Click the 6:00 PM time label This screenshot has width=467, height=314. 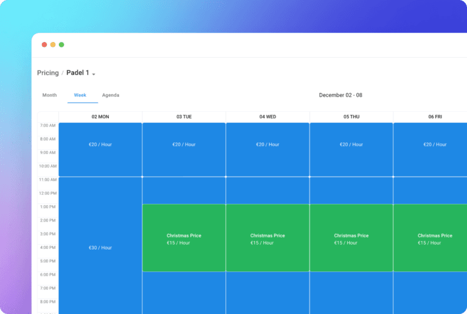pyautogui.click(x=47, y=274)
